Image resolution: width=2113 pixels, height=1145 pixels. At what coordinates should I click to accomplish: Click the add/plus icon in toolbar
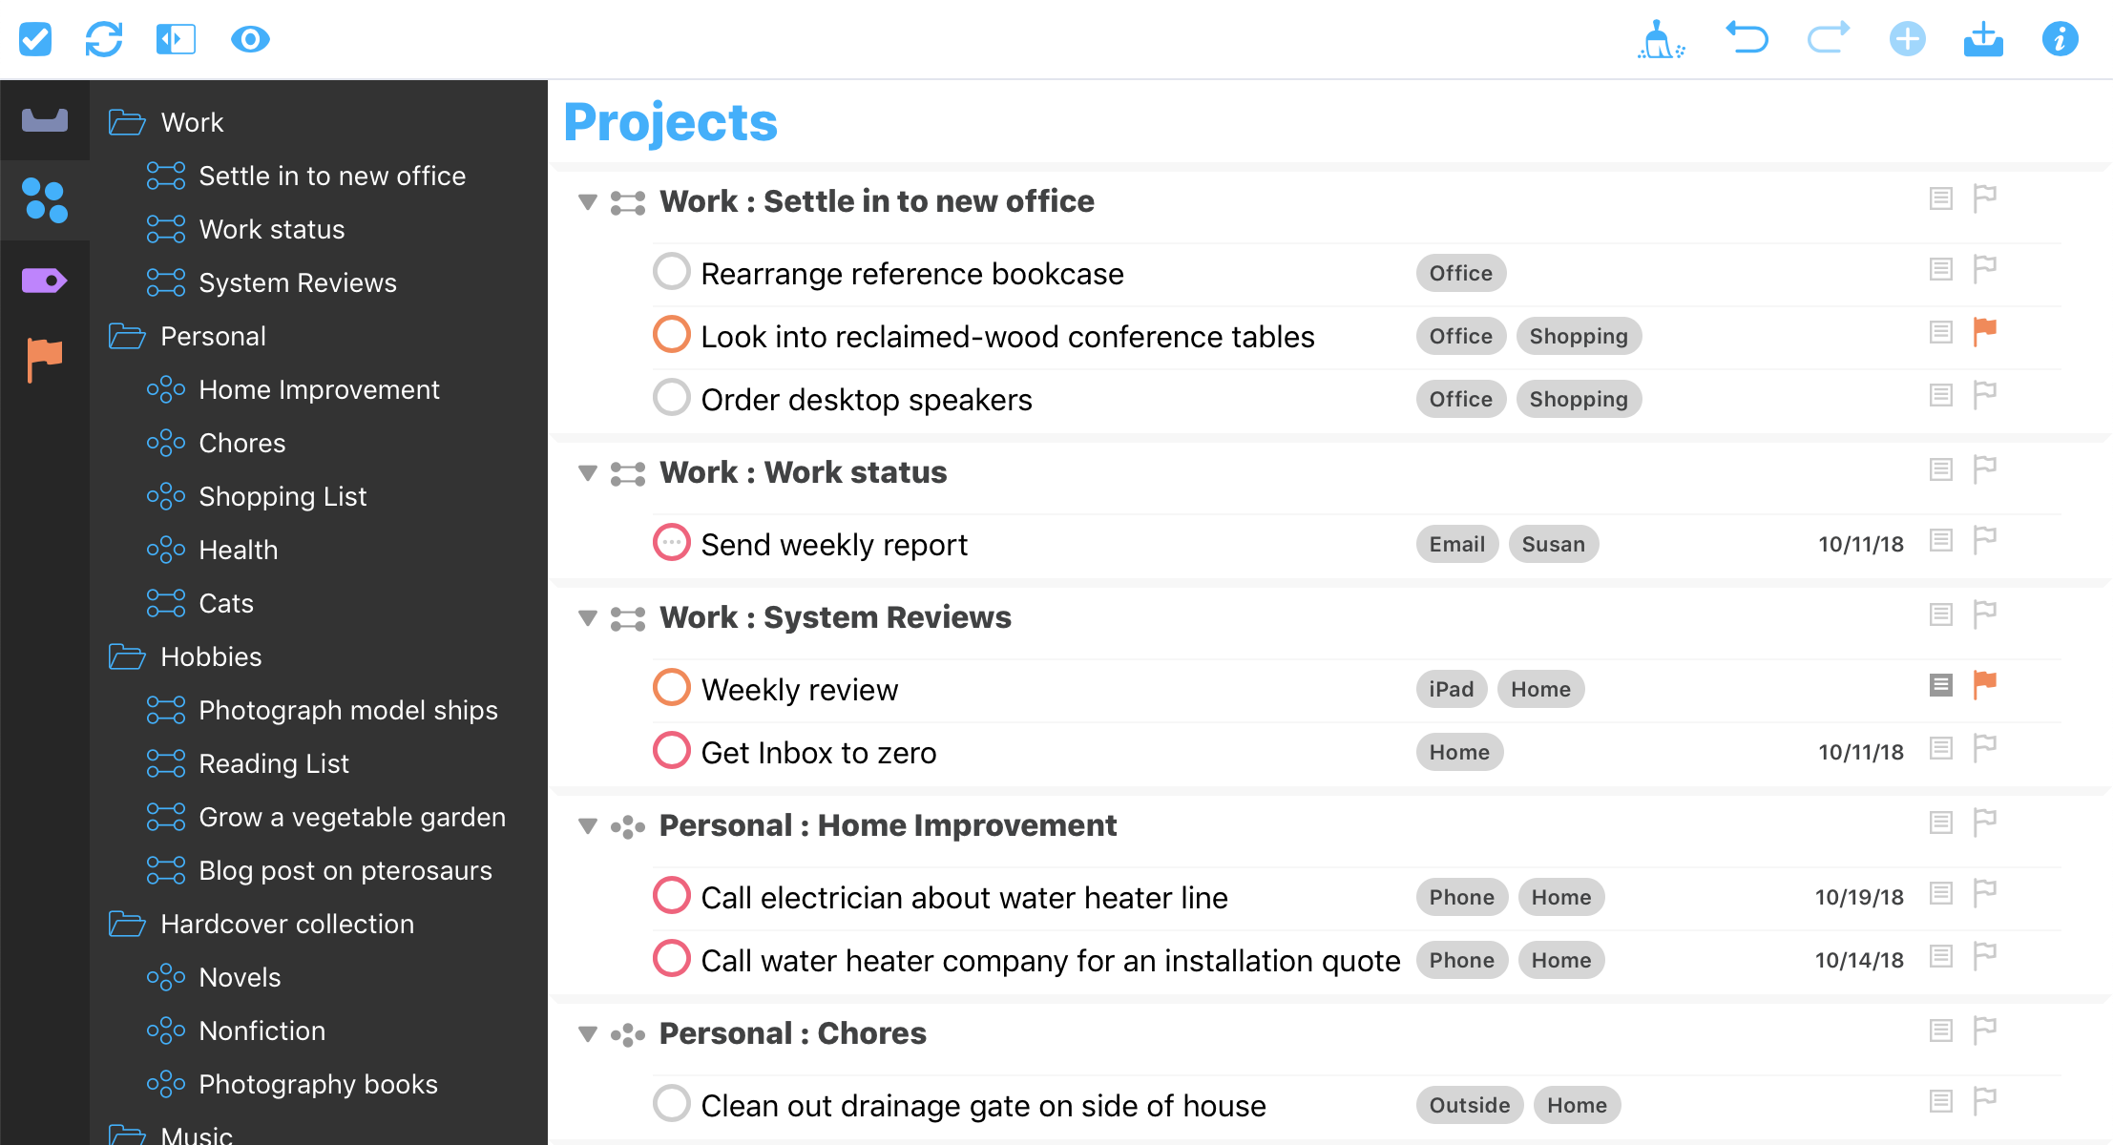(1907, 36)
